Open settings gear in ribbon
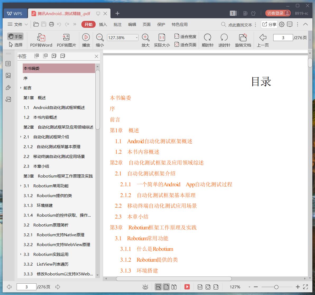This screenshot has height=295, width=315. tap(282, 24)
